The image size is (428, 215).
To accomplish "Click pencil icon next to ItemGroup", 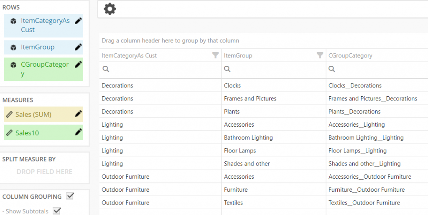I will [78, 47].
